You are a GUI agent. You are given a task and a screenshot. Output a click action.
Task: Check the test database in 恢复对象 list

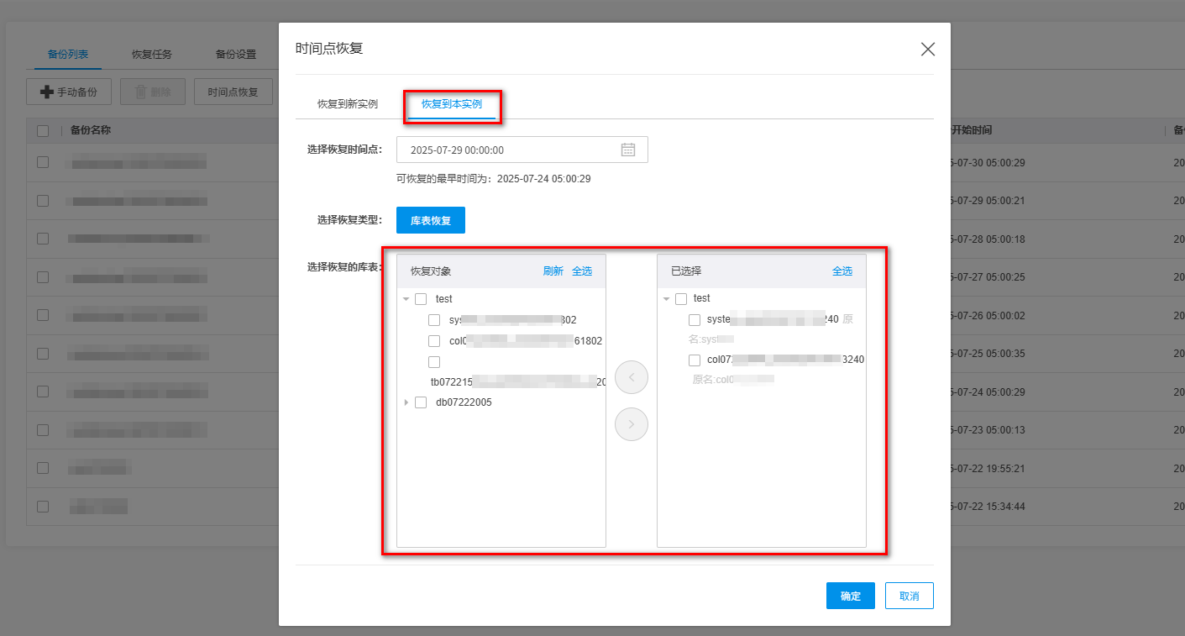[421, 299]
